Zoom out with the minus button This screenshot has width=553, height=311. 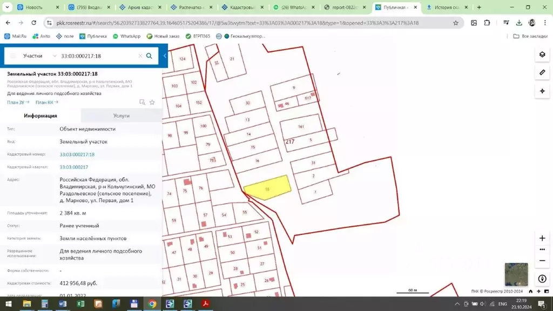tap(542, 261)
